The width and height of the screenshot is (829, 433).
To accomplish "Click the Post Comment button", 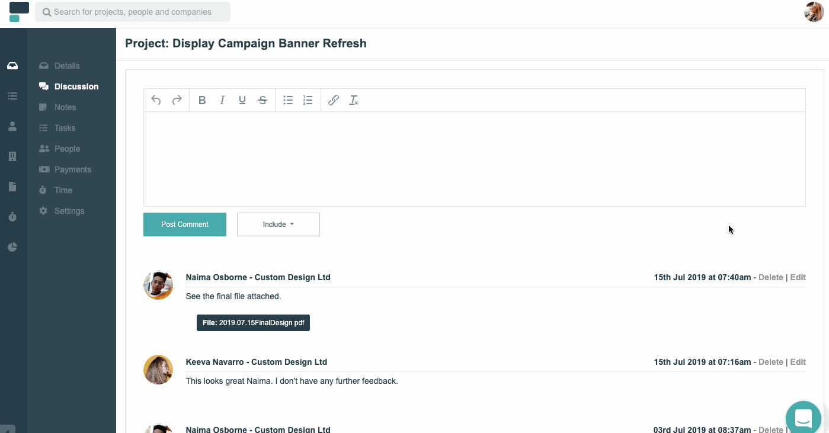I will pyautogui.click(x=185, y=224).
